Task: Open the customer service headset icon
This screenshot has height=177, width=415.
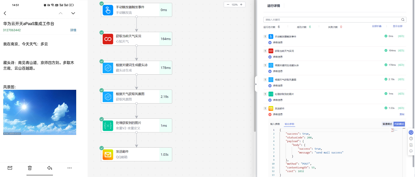Action: point(411,132)
